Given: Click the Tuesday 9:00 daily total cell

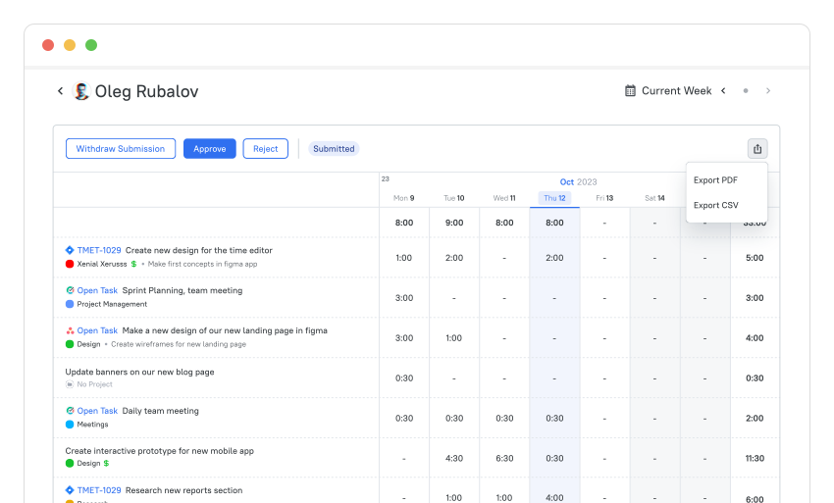Looking at the screenshot, I should tap(454, 223).
